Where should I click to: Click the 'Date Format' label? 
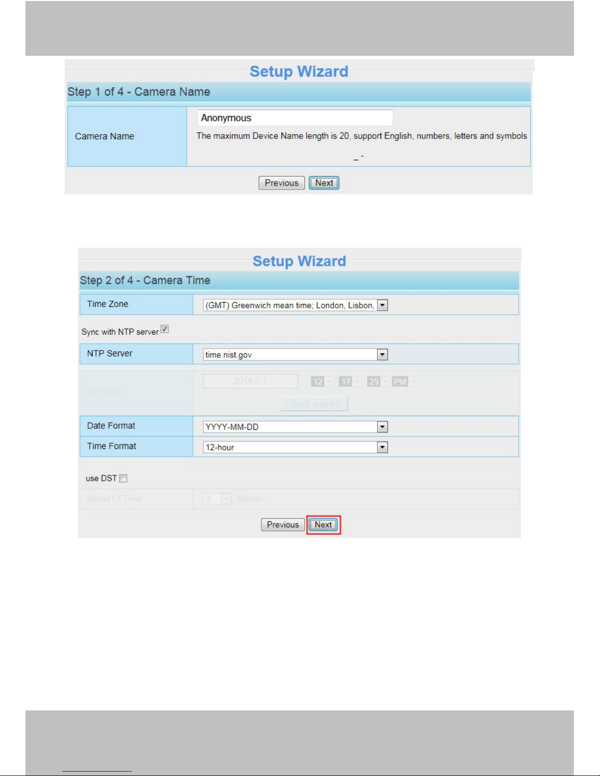[111, 426]
